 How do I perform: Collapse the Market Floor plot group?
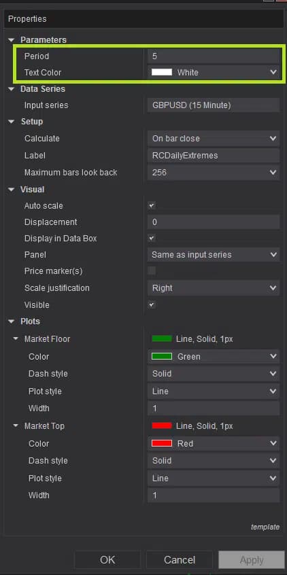[x=16, y=339]
